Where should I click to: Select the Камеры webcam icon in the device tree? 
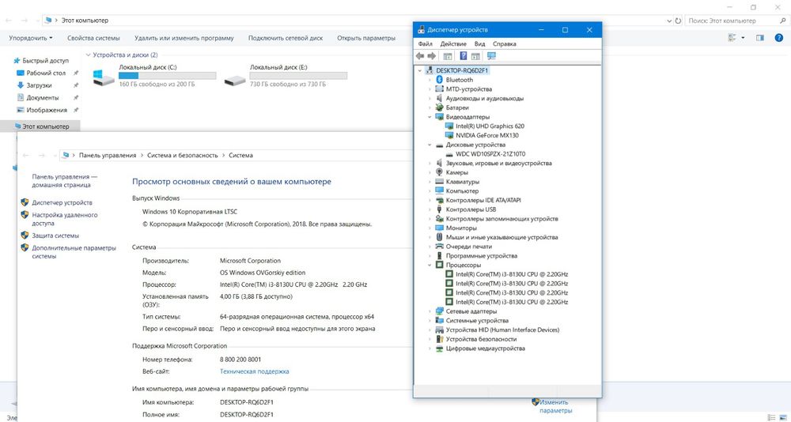tap(439, 172)
